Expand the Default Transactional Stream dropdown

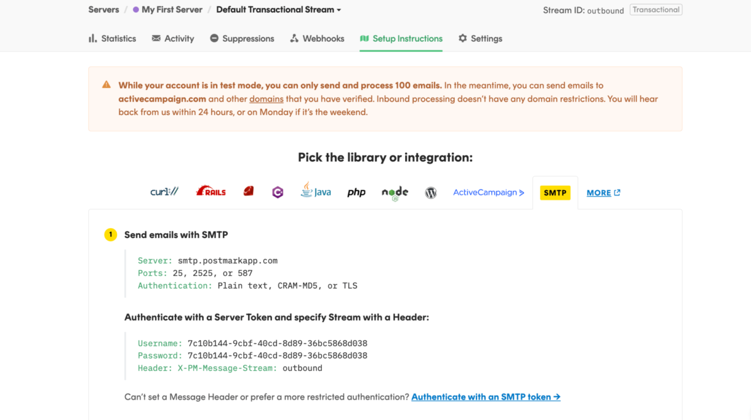[278, 9]
